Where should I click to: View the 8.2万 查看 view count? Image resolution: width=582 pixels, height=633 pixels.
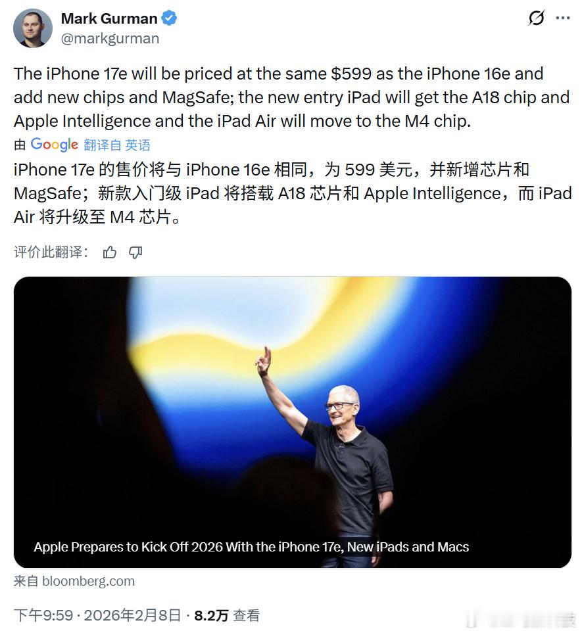[x=227, y=616]
